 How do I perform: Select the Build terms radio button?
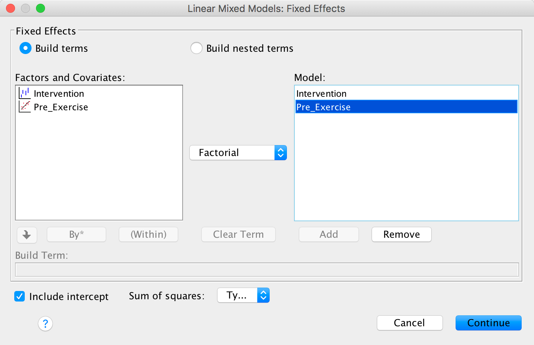25,48
